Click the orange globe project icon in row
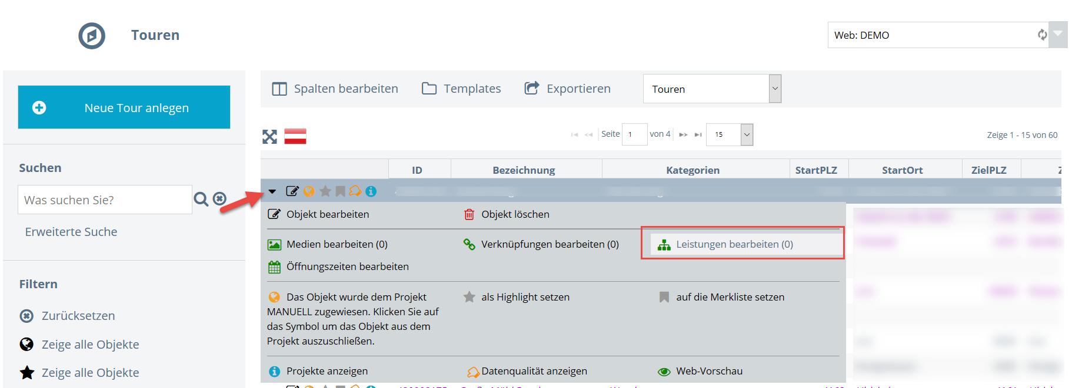The width and height of the screenshot is (1092, 388). pos(309,191)
